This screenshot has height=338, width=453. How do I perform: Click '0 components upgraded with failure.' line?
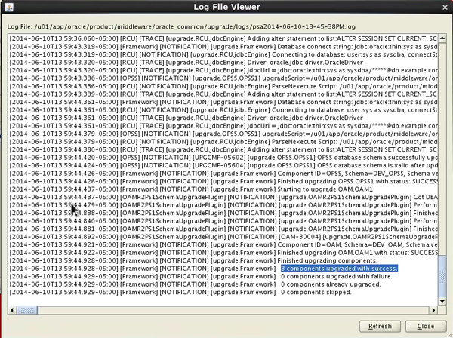point(201,277)
